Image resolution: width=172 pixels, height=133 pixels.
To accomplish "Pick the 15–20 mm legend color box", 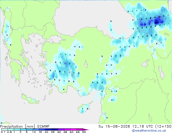I will (42, 129).
